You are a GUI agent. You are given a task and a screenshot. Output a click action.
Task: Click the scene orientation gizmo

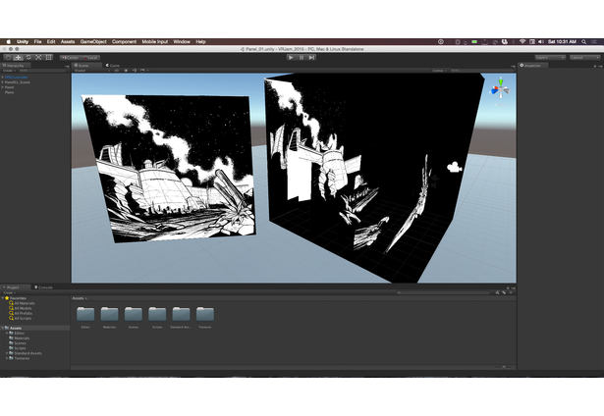click(500, 90)
